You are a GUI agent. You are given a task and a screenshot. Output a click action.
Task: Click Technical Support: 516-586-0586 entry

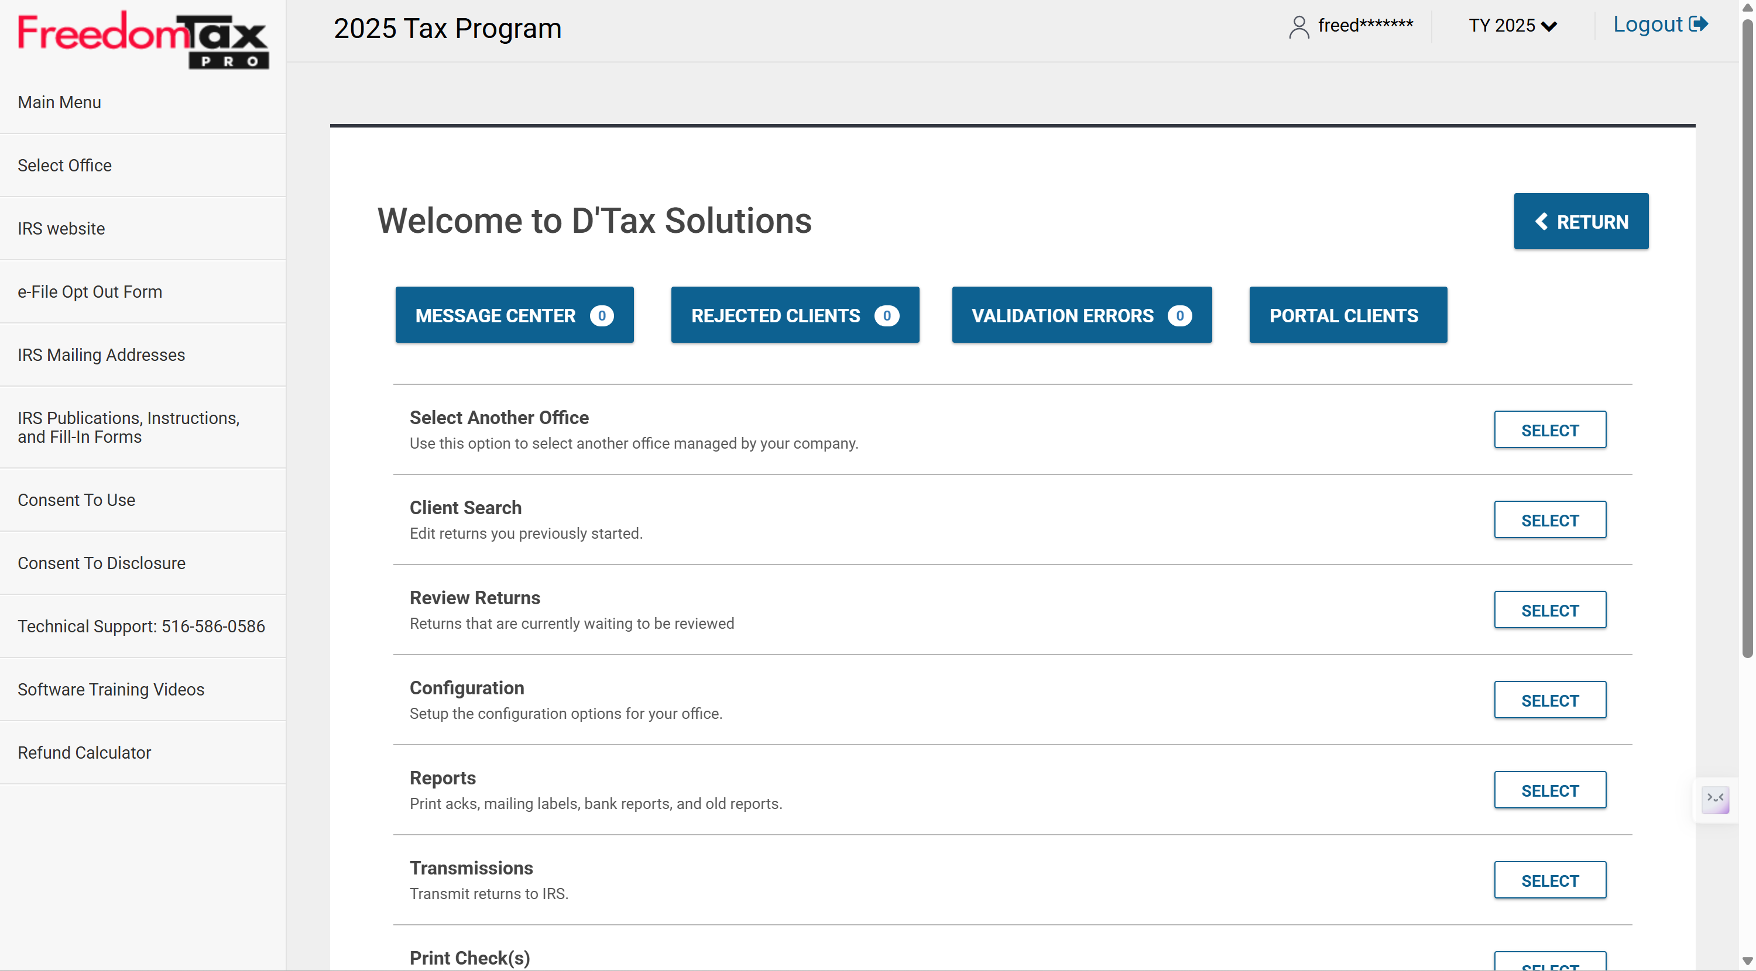(143, 626)
